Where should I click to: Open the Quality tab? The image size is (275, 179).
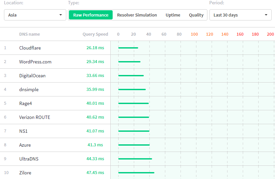(196, 15)
